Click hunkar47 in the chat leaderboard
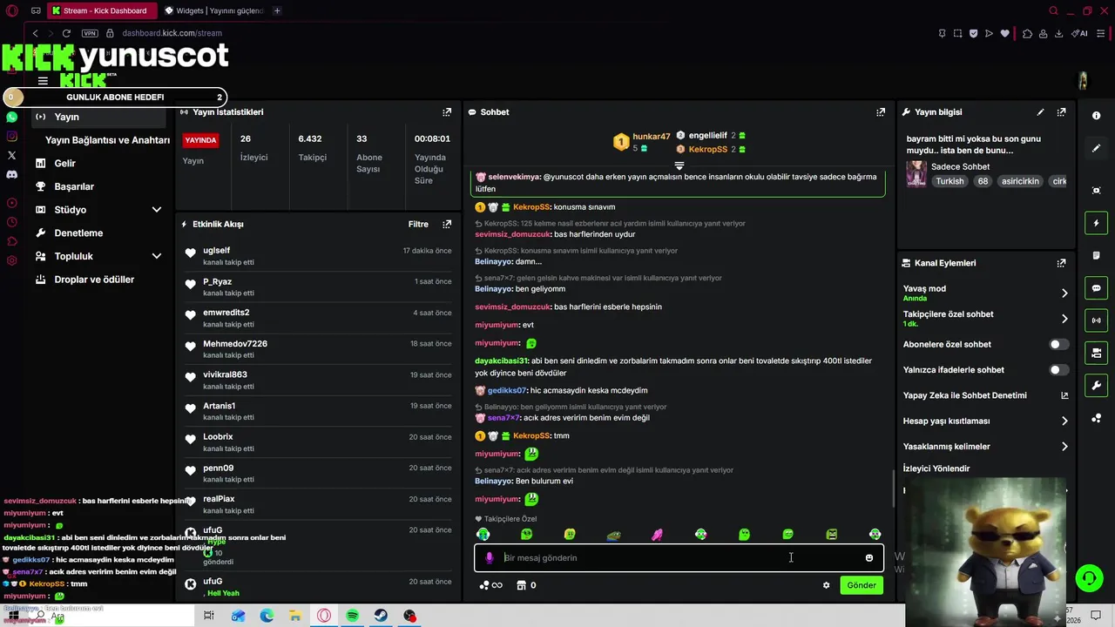The image size is (1115, 627). coord(652,137)
